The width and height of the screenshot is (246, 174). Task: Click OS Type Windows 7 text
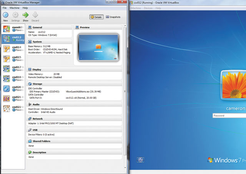[x=43, y=35]
